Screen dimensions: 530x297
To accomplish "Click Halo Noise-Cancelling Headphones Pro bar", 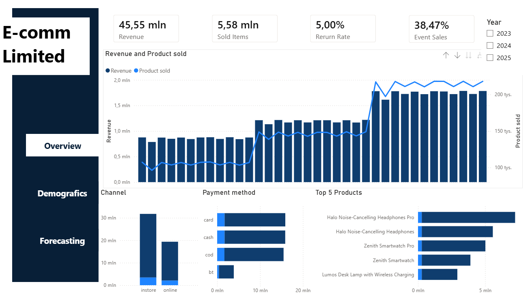I will point(467,217).
